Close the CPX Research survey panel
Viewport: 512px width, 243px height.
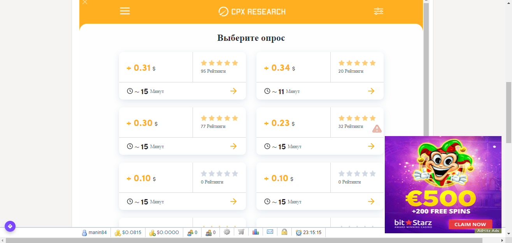[x=85, y=2]
